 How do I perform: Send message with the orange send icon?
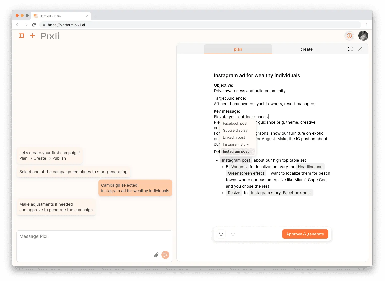(165, 255)
